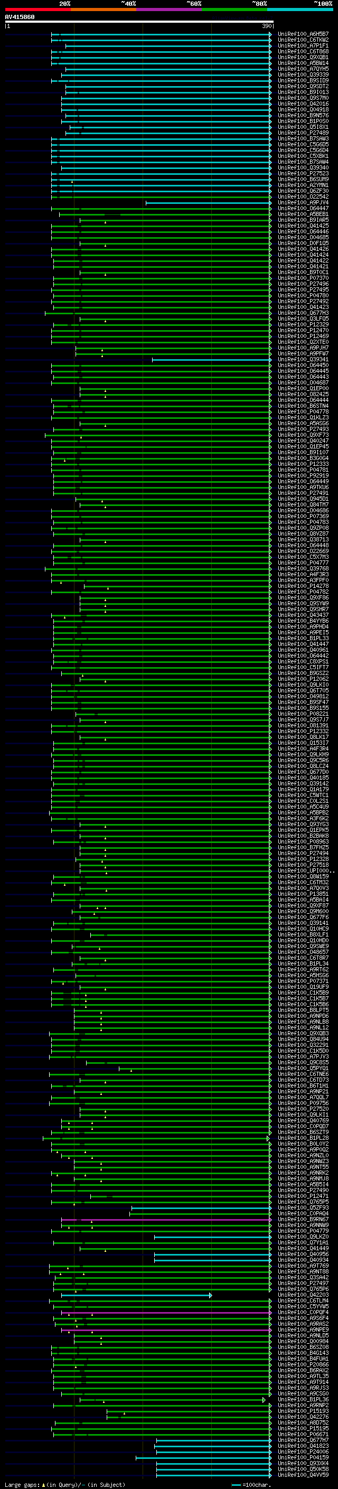Select UniRef100_P08221 label
The height and width of the screenshot is (1489, 338).
(303, 713)
